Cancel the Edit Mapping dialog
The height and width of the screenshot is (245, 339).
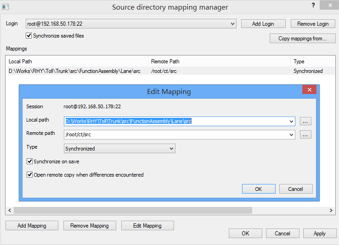coord(295,189)
